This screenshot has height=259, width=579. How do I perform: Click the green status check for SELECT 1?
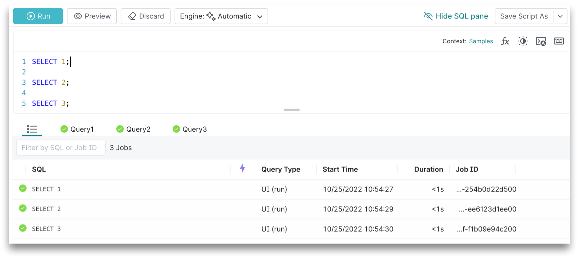pyautogui.click(x=23, y=189)
